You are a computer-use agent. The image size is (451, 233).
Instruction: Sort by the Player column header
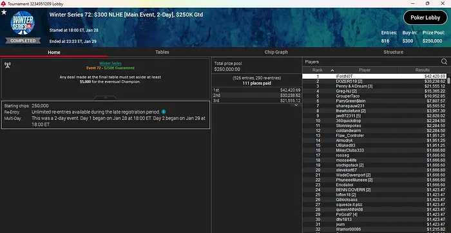tap(365, 70)
